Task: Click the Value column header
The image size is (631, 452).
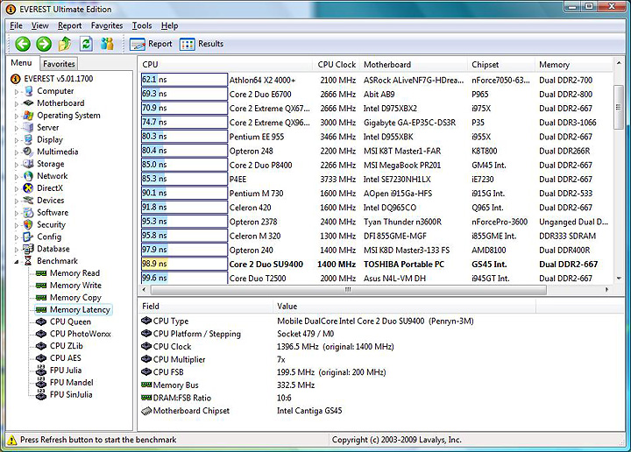Action: point(404,307)
